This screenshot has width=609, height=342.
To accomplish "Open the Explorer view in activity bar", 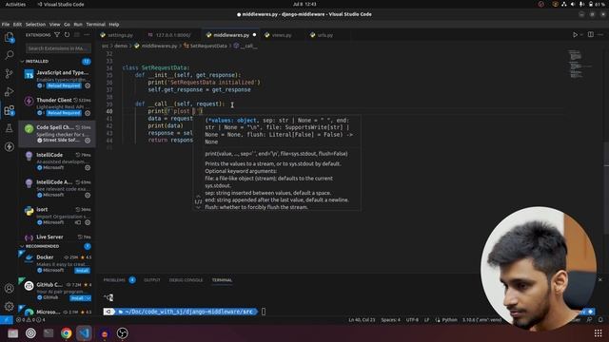I will point(9,37).
